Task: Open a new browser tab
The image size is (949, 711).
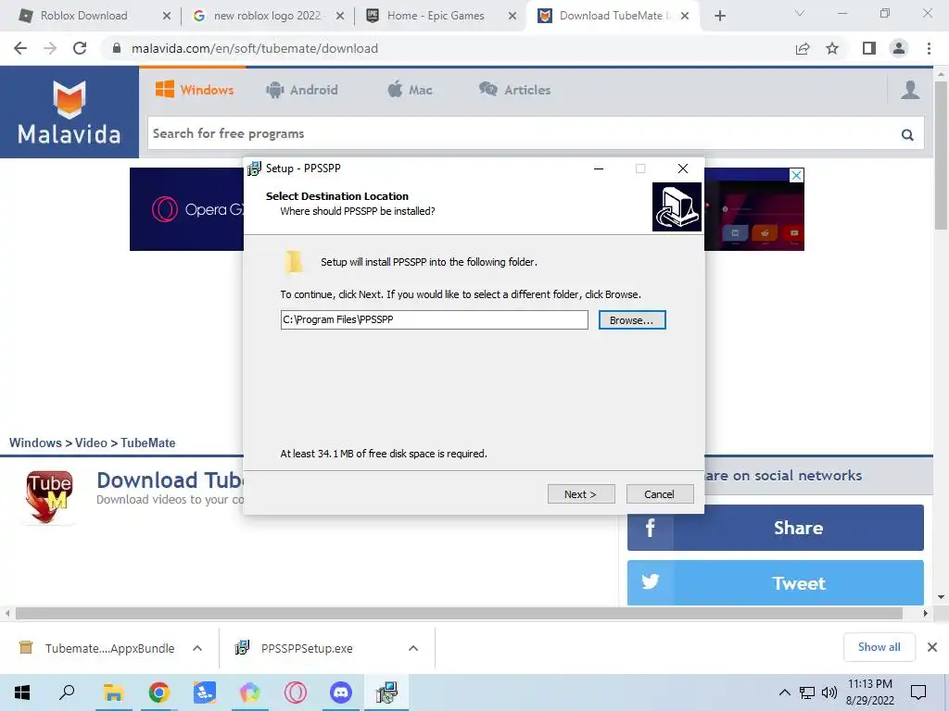Action: coord(719,16)
